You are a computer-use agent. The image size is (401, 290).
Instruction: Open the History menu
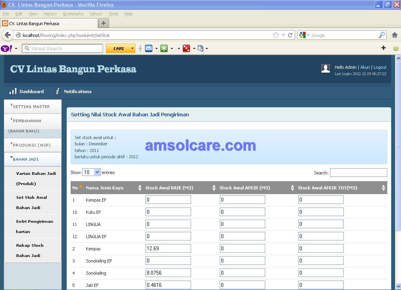pyautogui.click(x=50, y=14)
